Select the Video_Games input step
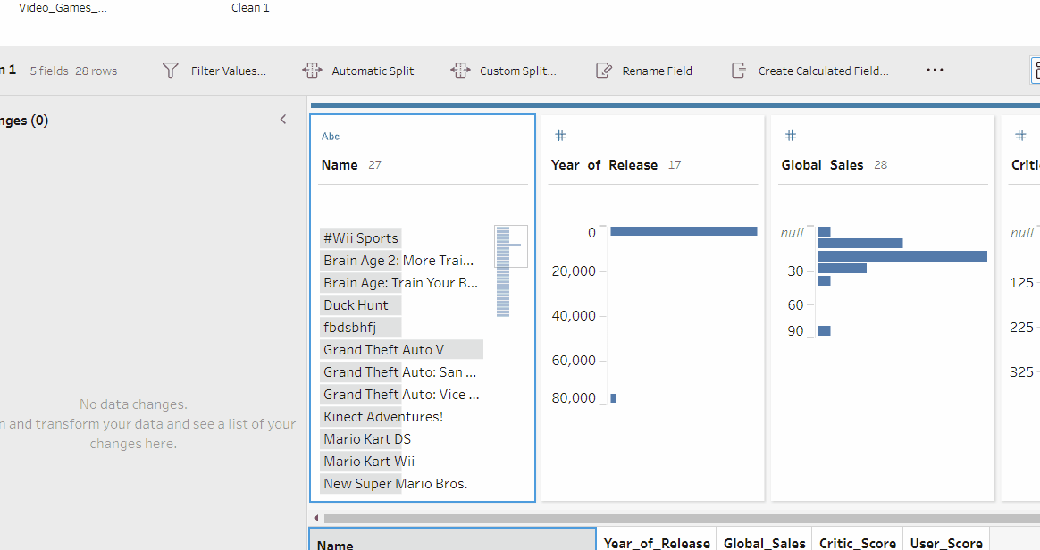The width and height of the screenshot is (1040, 550). click(x=63, y=8)
